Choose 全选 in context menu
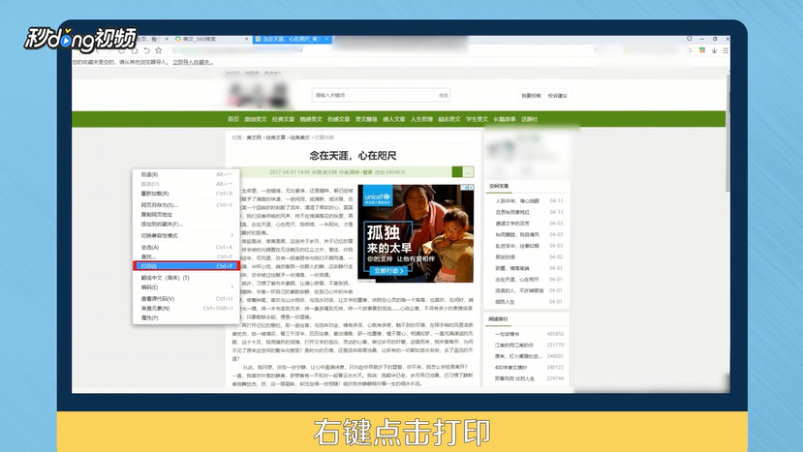The image size is (803, 452). click(186, 247)
